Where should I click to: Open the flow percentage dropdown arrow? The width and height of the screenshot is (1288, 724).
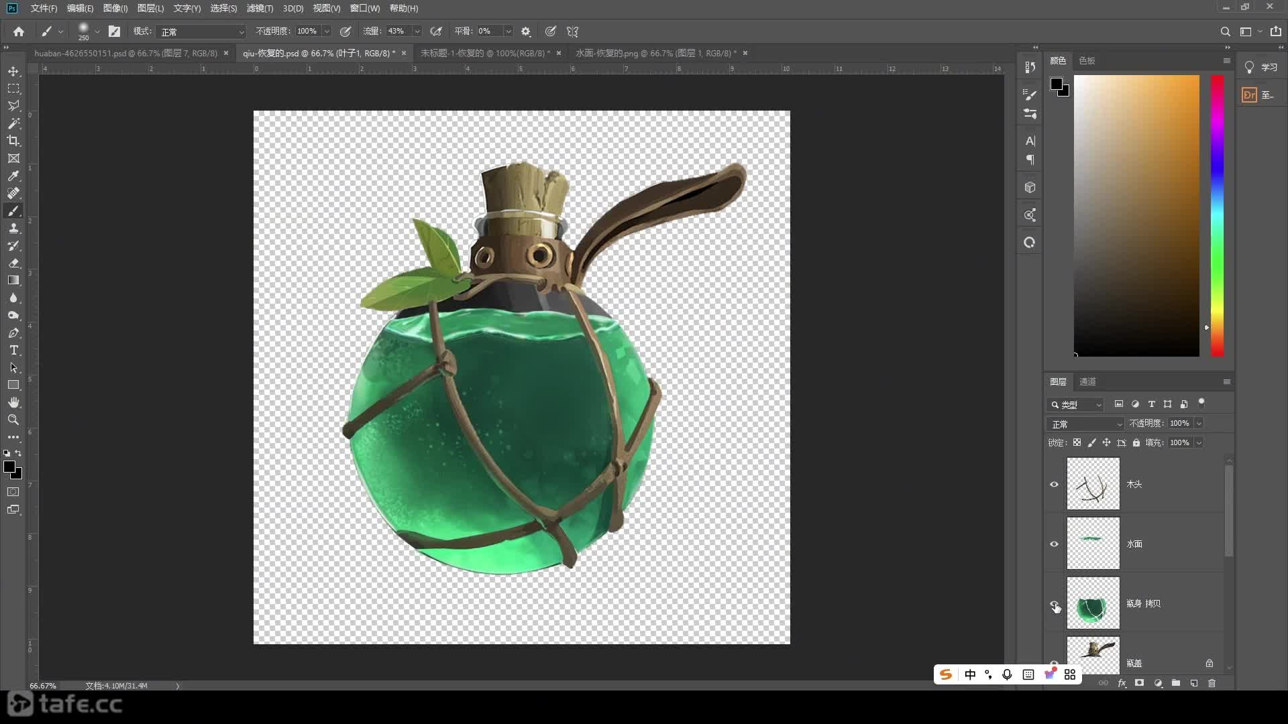(417, 32)
